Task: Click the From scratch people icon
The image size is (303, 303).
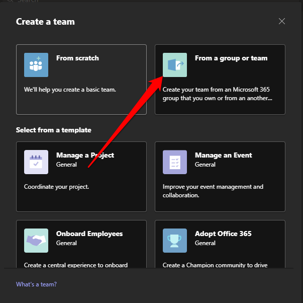Action: (36, 65)
